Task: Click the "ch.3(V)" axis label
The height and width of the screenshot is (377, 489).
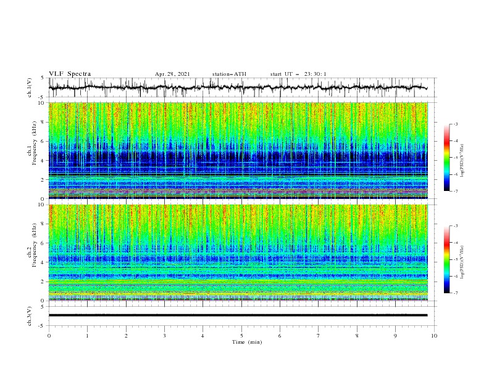Action: tap(29, 316)
